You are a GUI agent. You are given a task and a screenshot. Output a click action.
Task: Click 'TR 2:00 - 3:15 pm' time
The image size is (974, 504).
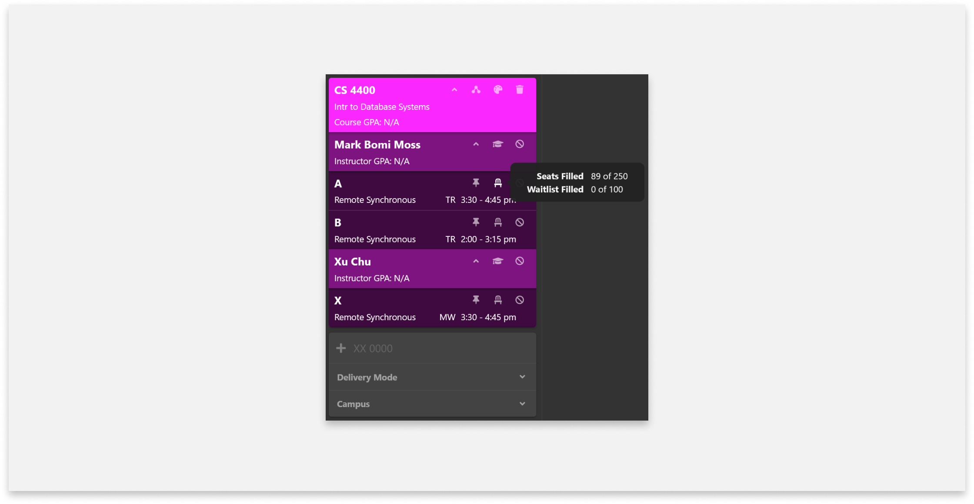pos(481,239)
